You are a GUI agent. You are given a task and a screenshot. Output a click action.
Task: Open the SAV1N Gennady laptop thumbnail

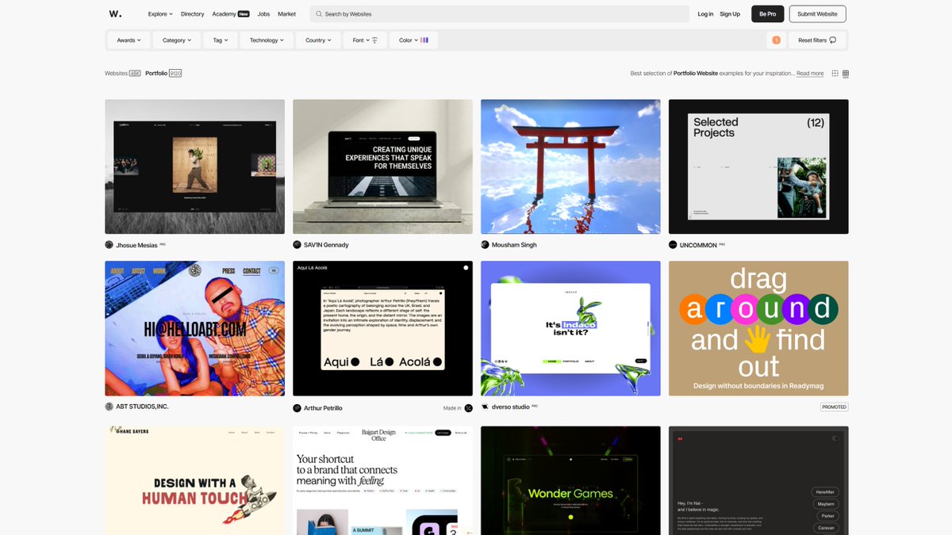pos(382,166)
